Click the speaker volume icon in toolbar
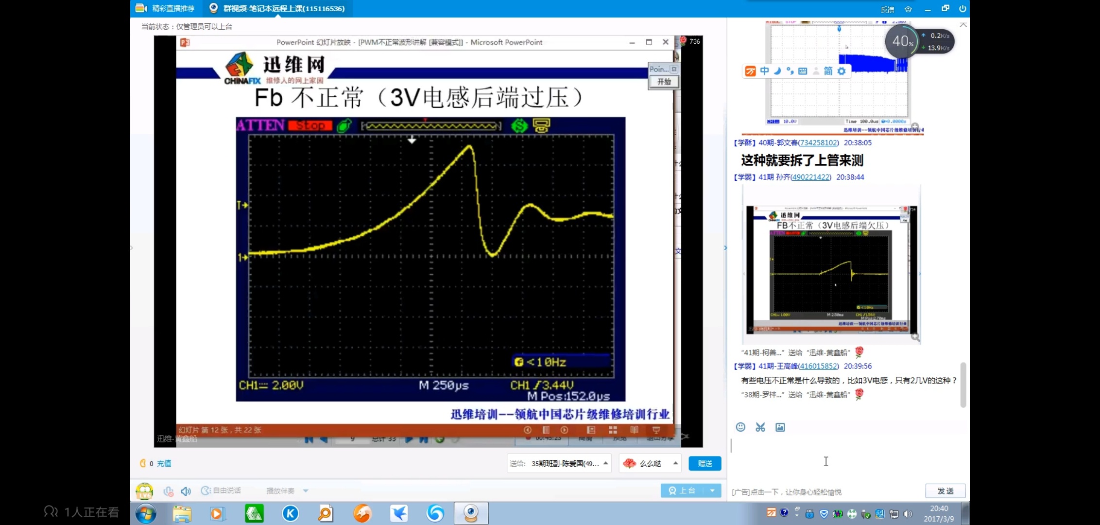1100x525 pixels. tap(186, 491)
